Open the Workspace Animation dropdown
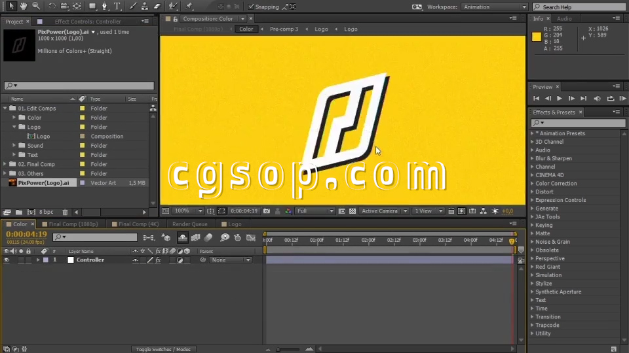Viewport: 629px width, 353px height. pos(494,7)
